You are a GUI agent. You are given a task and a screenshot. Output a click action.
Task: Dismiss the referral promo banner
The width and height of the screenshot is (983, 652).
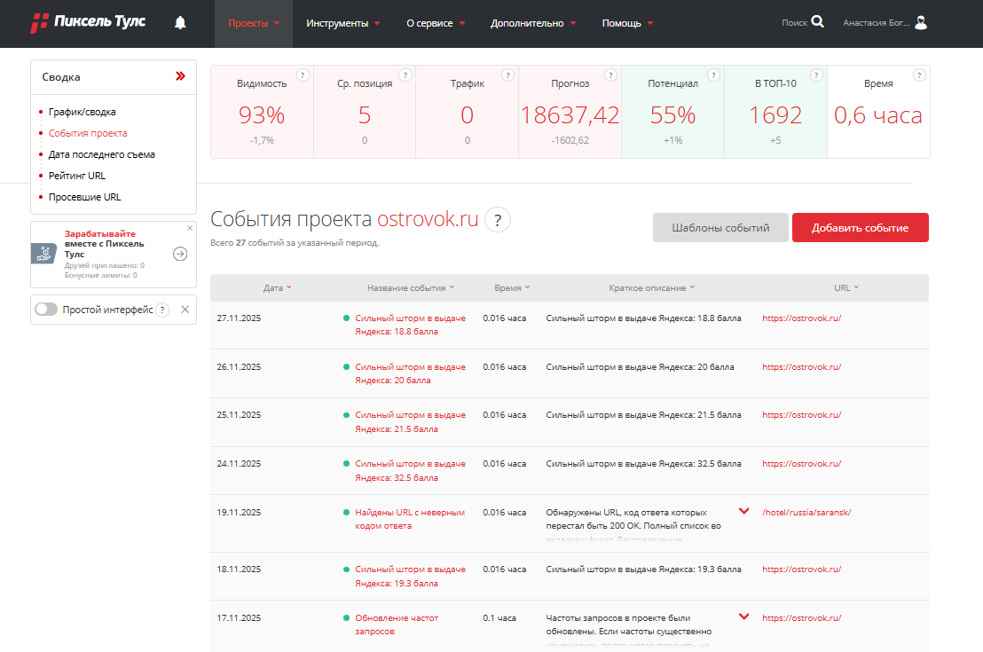pyautogui.click(x=189, y=228)
